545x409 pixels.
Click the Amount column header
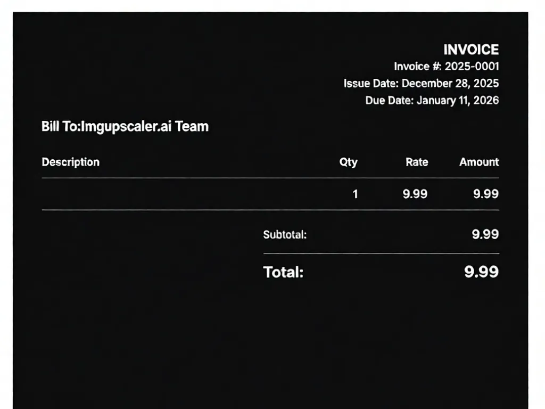479,162
